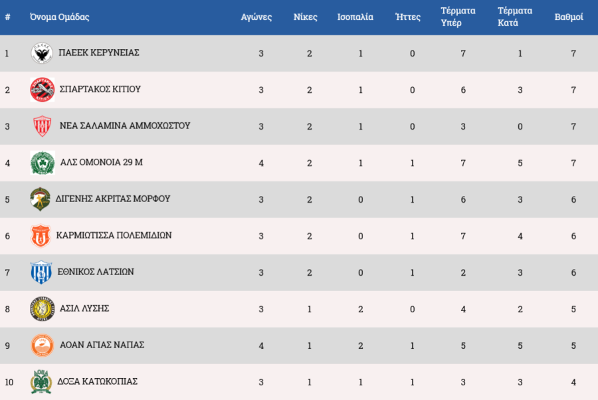Click the Αγώνες column header
Screen dimensions: 598x400
(256, 17)
